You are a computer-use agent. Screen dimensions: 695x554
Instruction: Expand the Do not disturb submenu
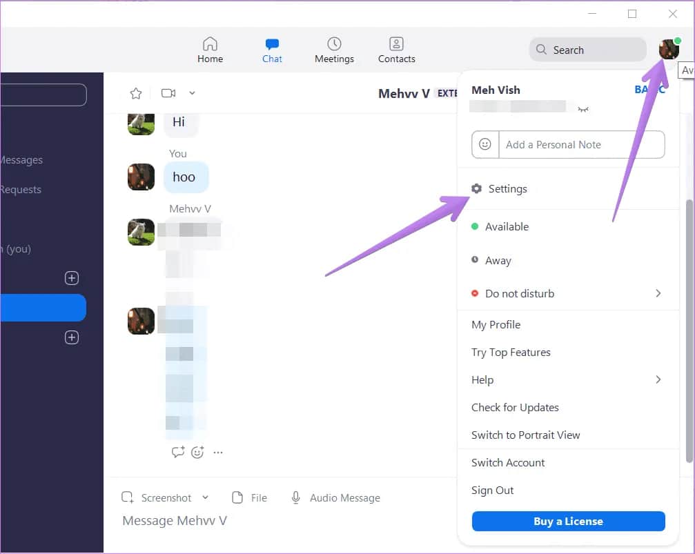(x=658, y=293)
